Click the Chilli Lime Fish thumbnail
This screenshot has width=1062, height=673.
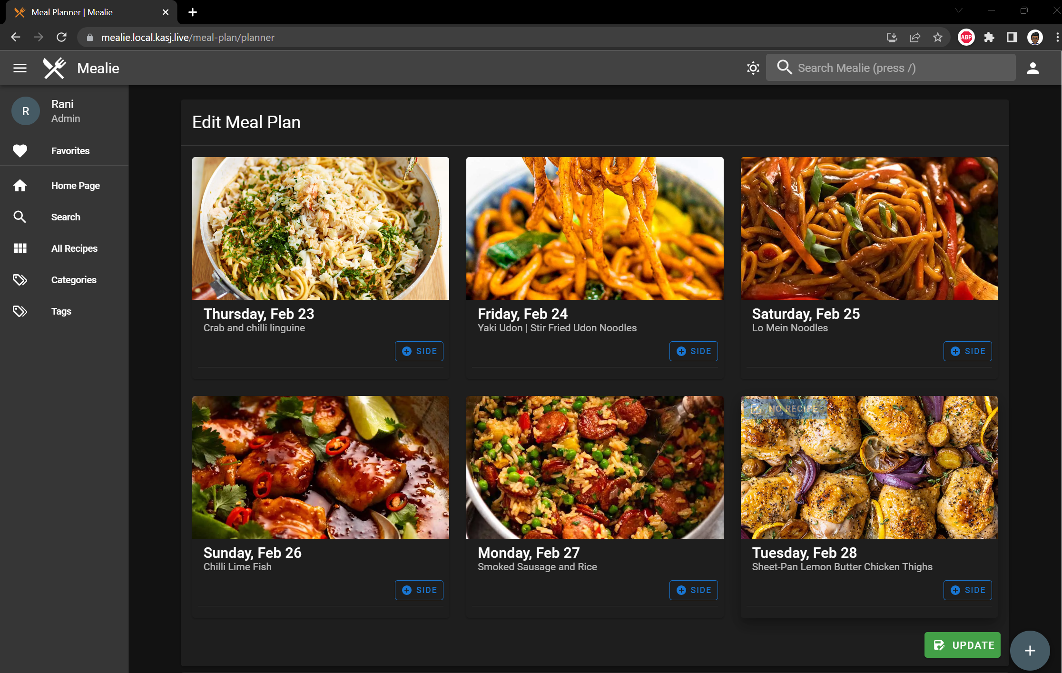point(320,467)
